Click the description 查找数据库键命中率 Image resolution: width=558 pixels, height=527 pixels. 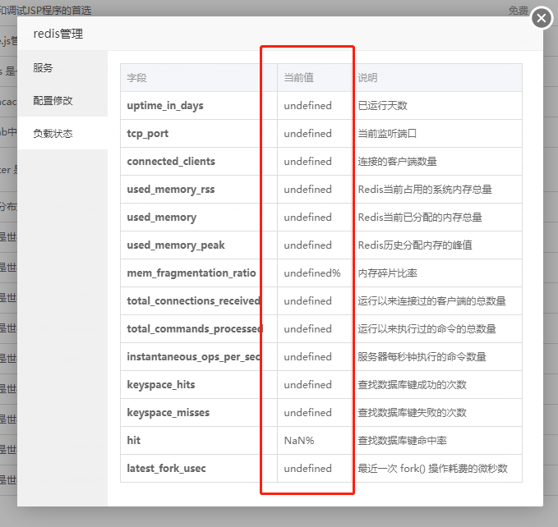point(402,440)
